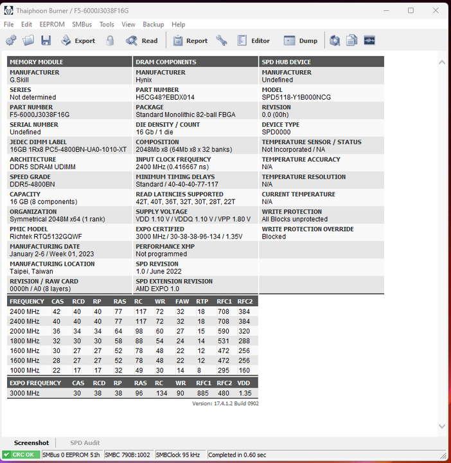The width and height of the screenshot is (451, 463).
Task: Click the scroll down arrow
Action: pos(442,426)
